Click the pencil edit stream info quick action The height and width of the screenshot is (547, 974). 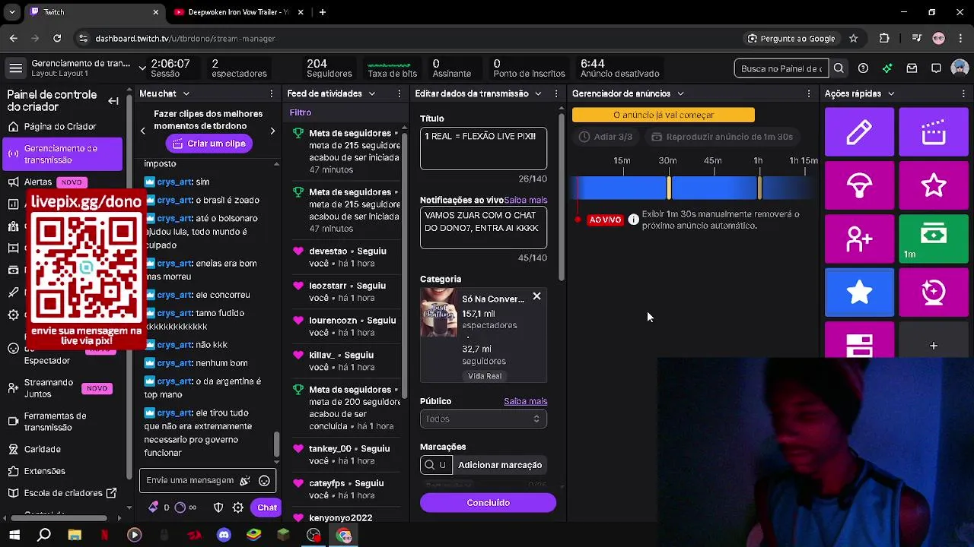859,132
